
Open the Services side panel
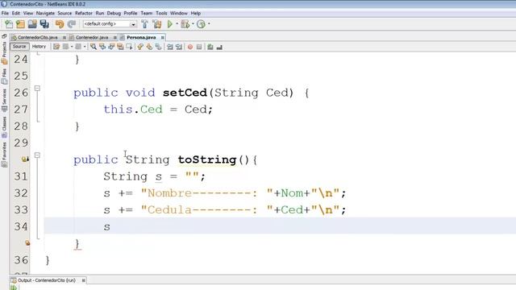click(x=4, y=100)
